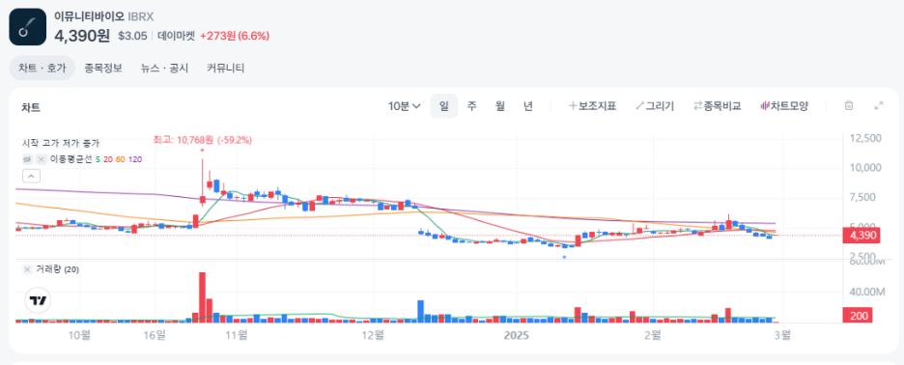The height and width of the screenshot is (365, 904).
Task: Go to the 커뮤니티 tab
Action: tap(226, 68)
